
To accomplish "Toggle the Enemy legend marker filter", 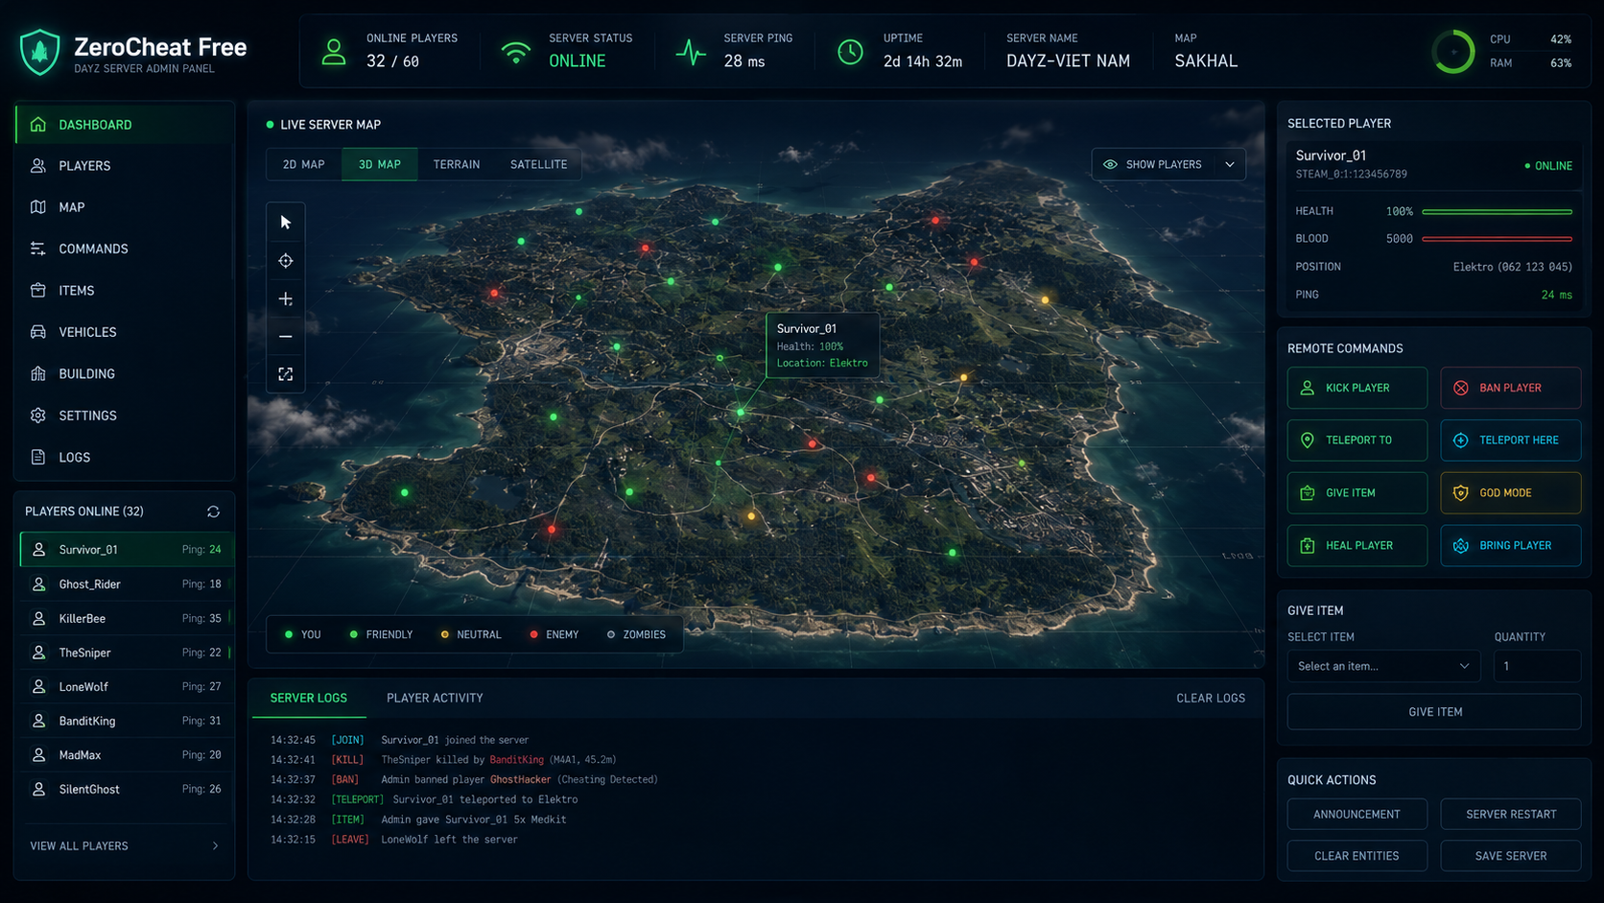I will pos(554,634).
